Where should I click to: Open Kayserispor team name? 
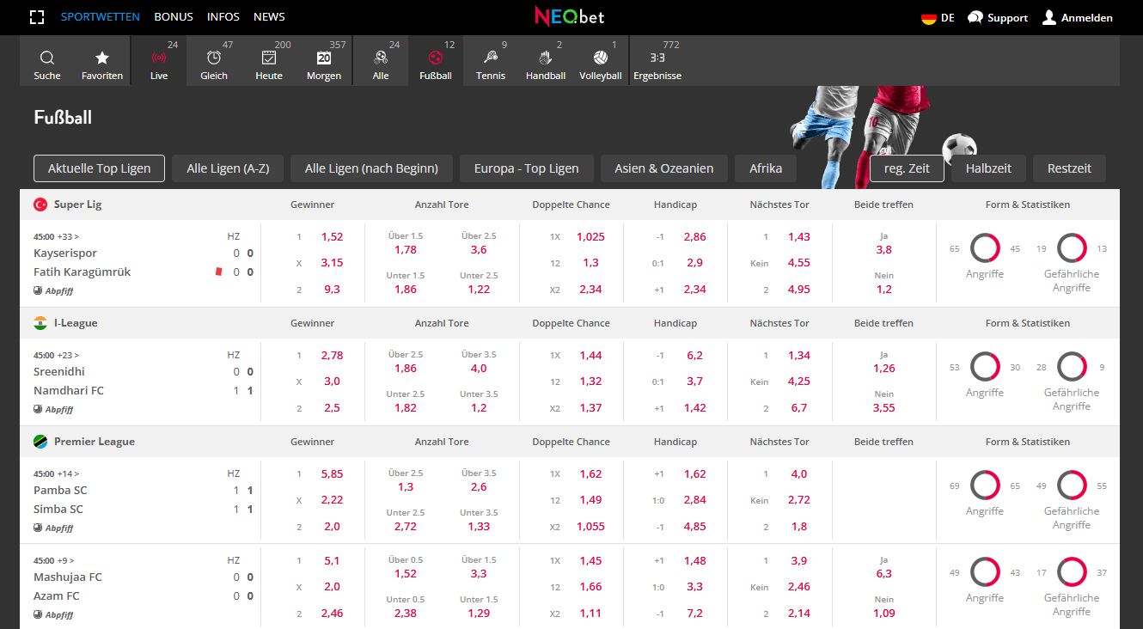65,253
